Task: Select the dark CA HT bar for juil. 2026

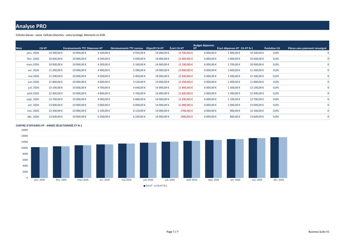Action: pos(166,160)
